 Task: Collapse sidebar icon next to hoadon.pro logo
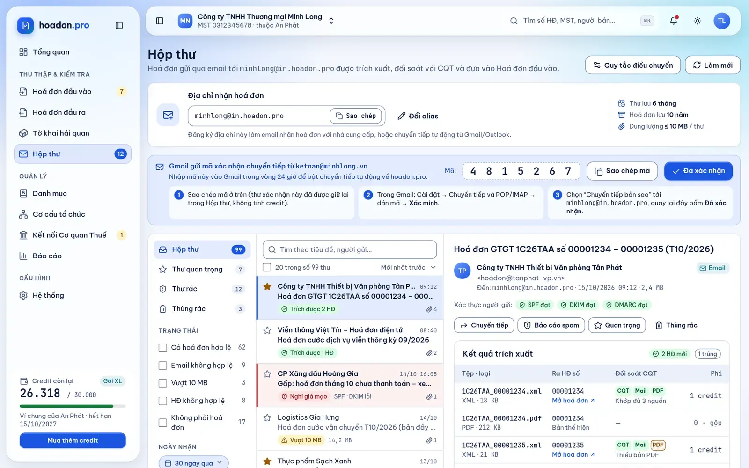pyautogui.click(x=119, y=25)
